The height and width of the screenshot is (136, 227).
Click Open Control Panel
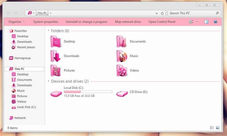[x=162, y=22]
